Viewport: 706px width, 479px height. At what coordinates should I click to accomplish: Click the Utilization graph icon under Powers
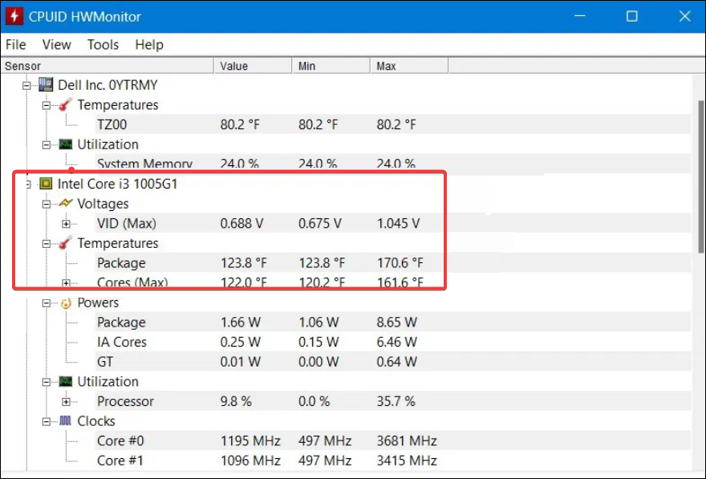[65, 382]
